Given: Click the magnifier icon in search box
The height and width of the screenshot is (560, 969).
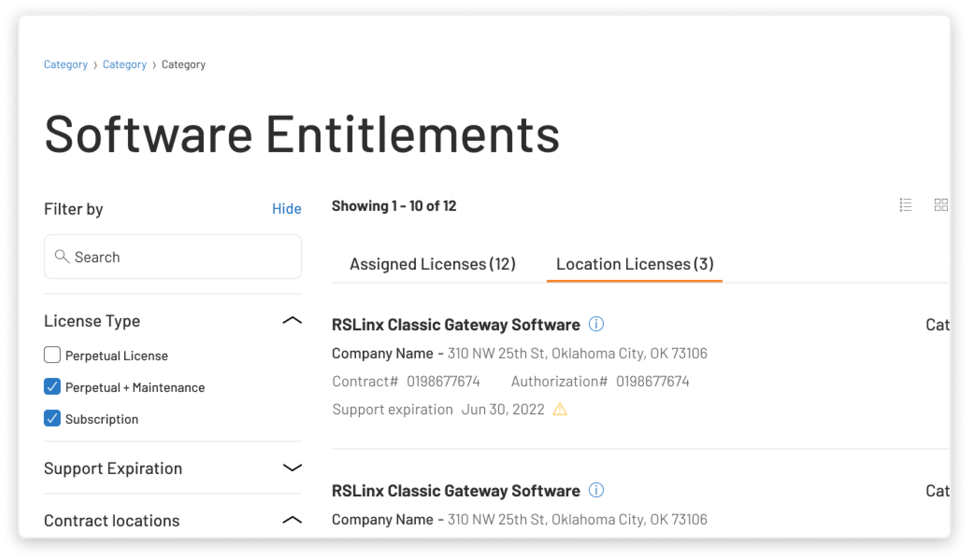Looking at the screenshot, I should (x=62, y=256).
